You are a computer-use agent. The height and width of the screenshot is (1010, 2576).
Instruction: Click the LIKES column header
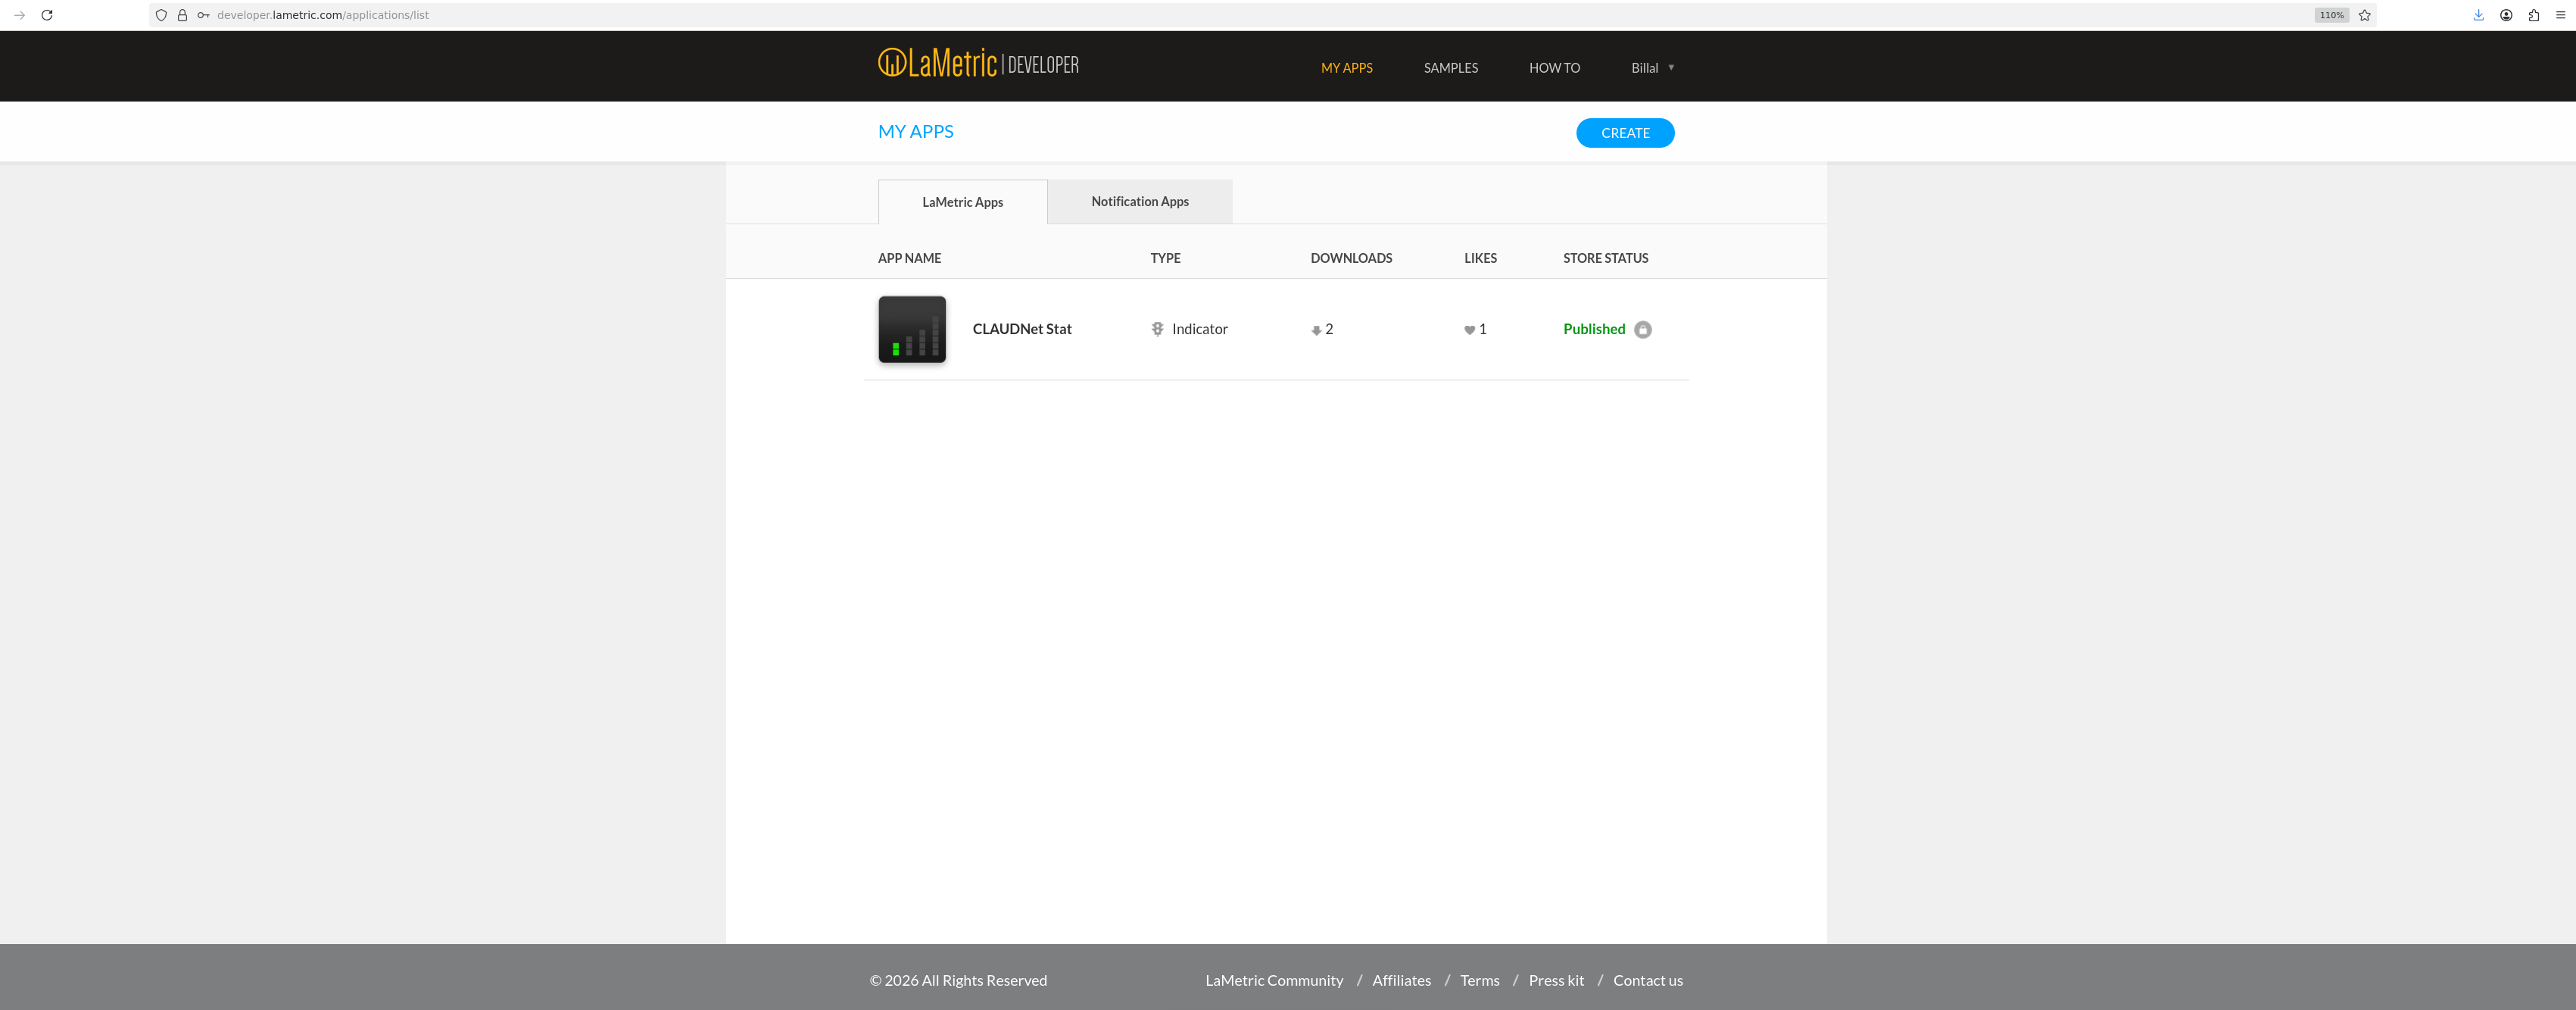(x=1480, y=258)
